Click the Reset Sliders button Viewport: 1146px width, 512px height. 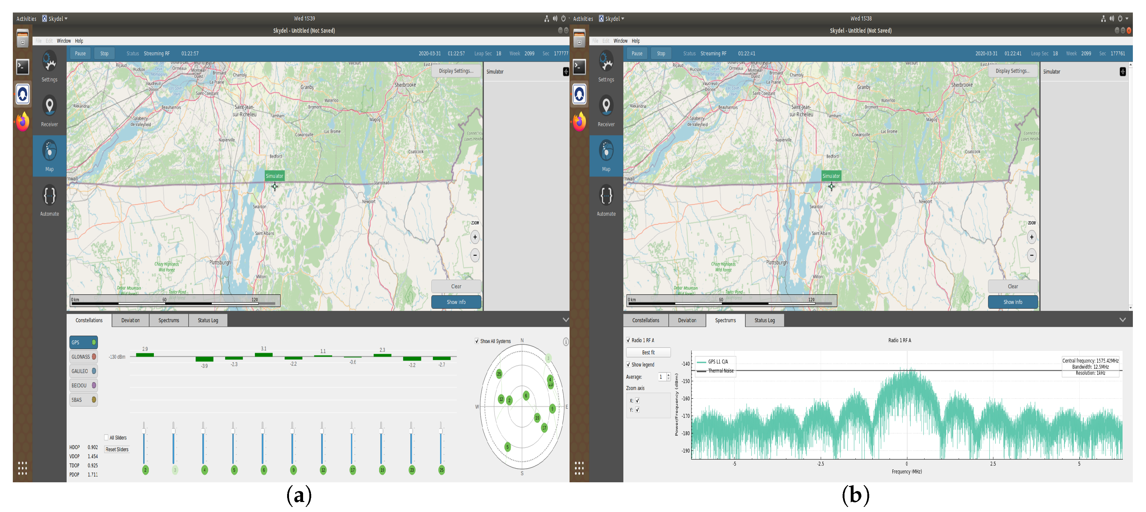click(117, 449)
